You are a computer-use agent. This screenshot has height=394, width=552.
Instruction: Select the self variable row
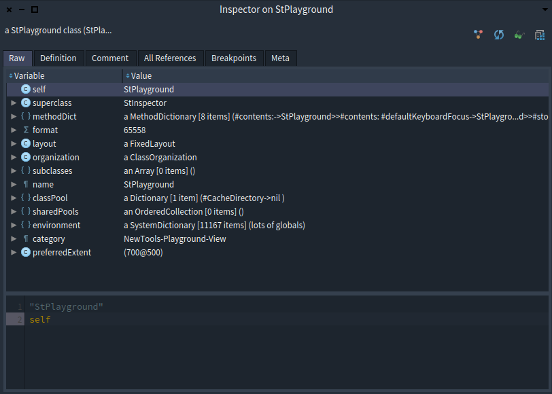277,90
